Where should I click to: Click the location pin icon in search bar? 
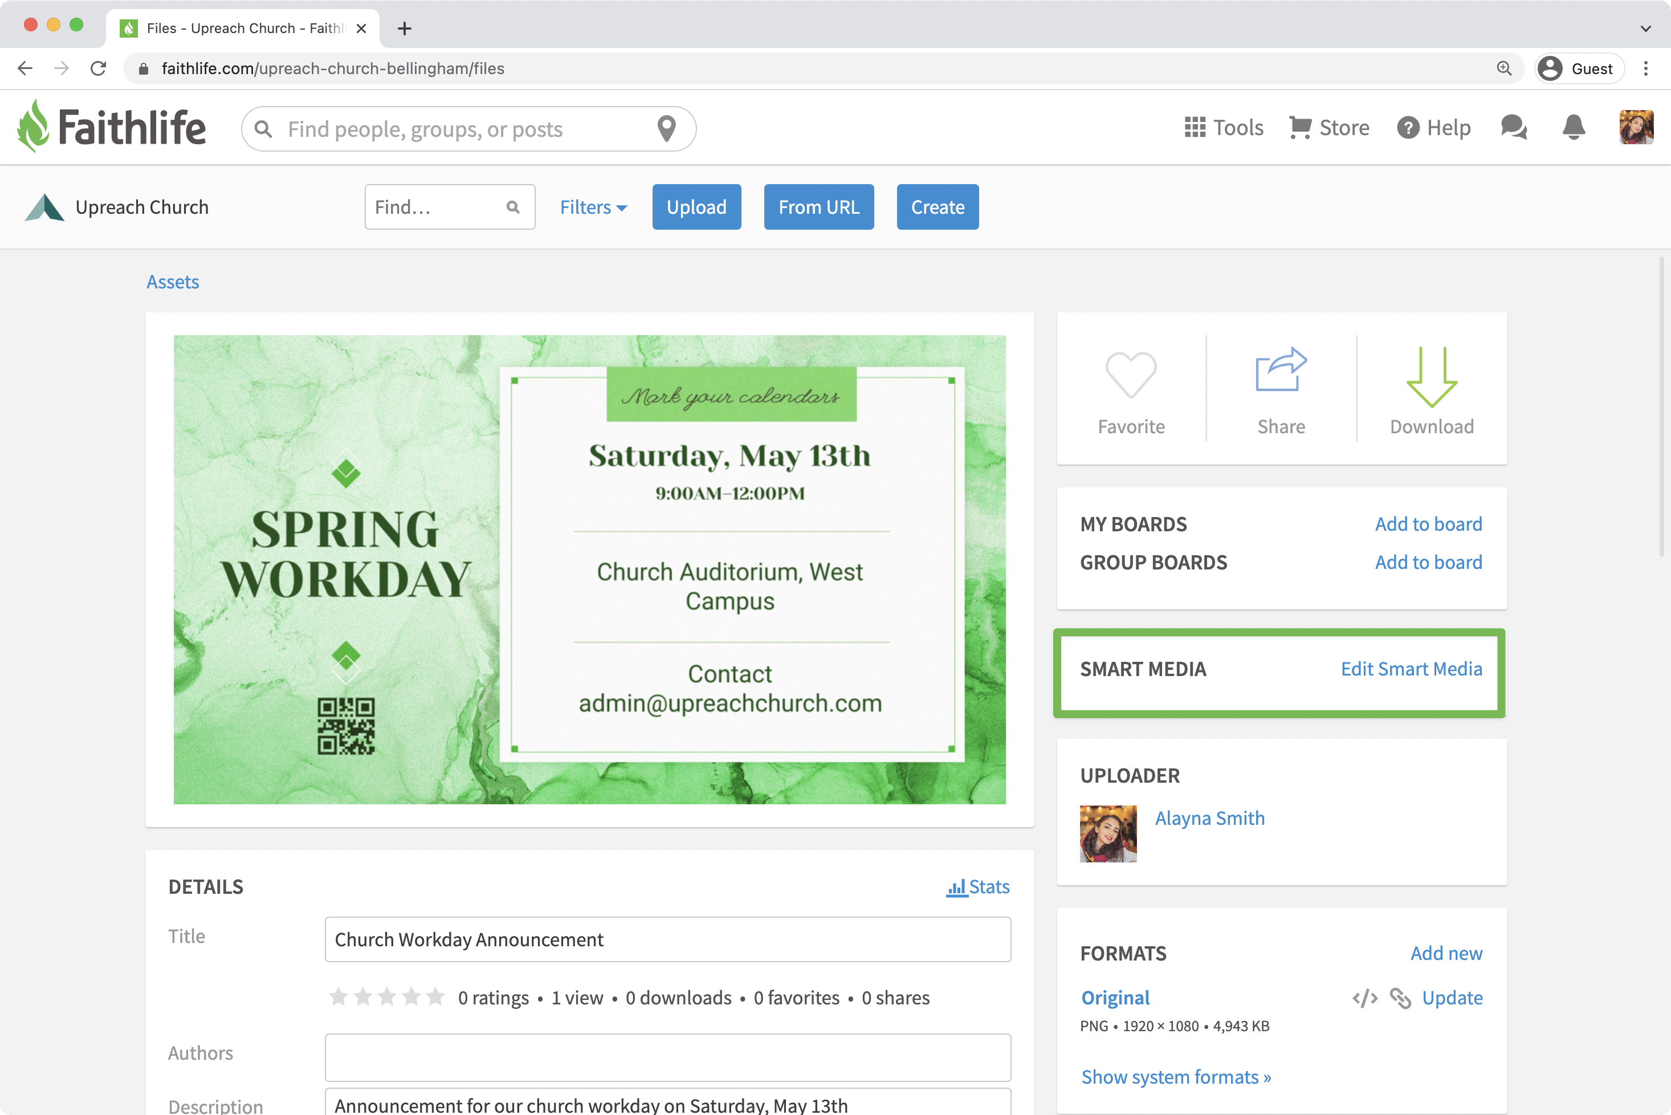point(666,129)
